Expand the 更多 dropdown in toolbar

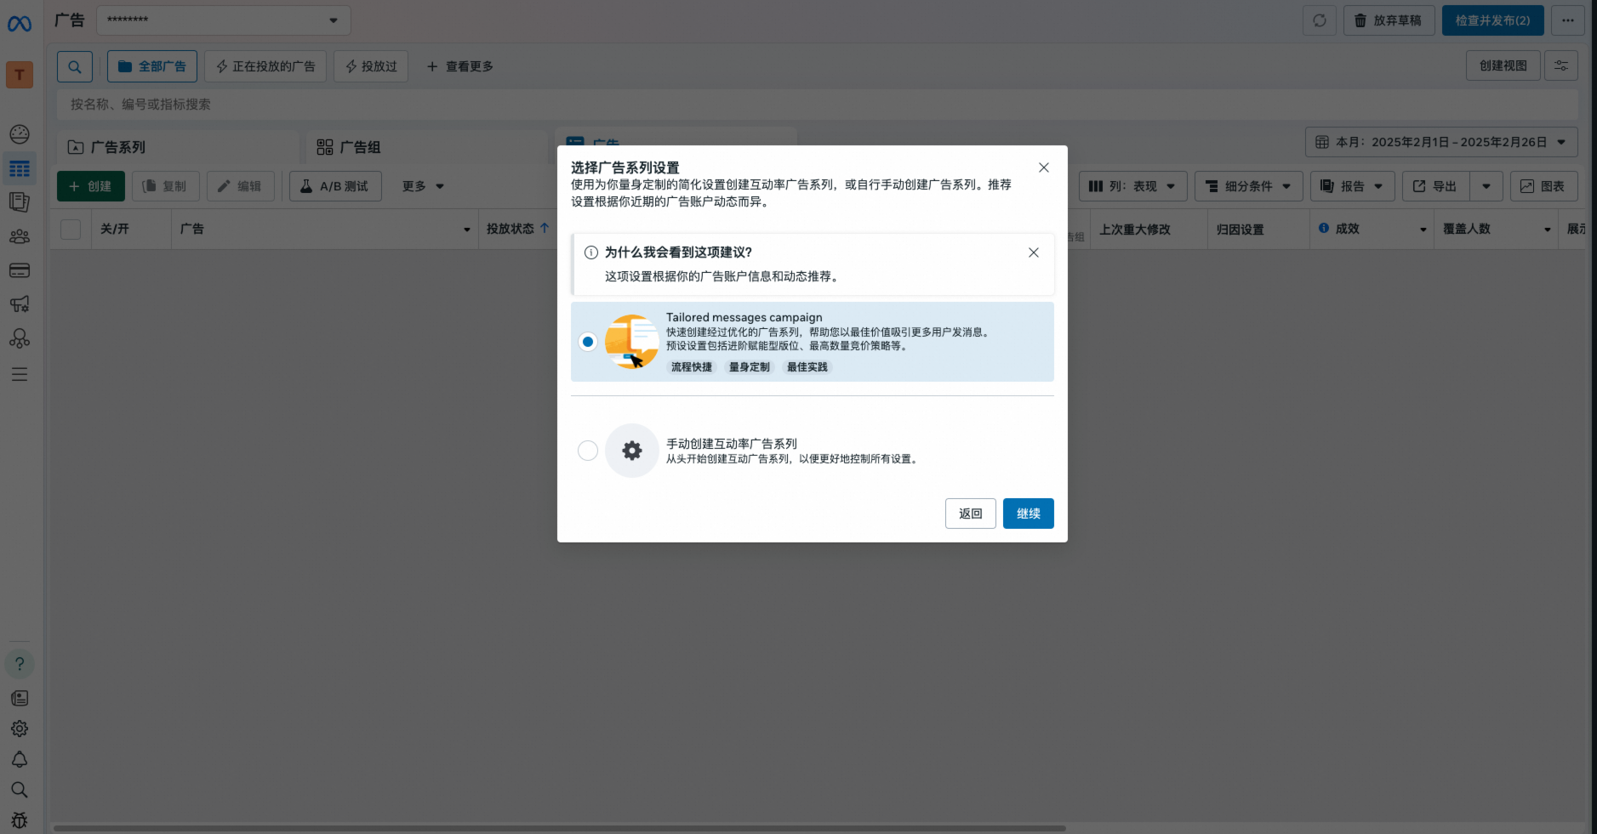coord(423,186)
